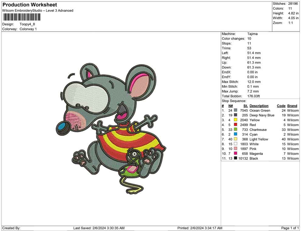Click the Trims value '53'

tap(249, 48)
